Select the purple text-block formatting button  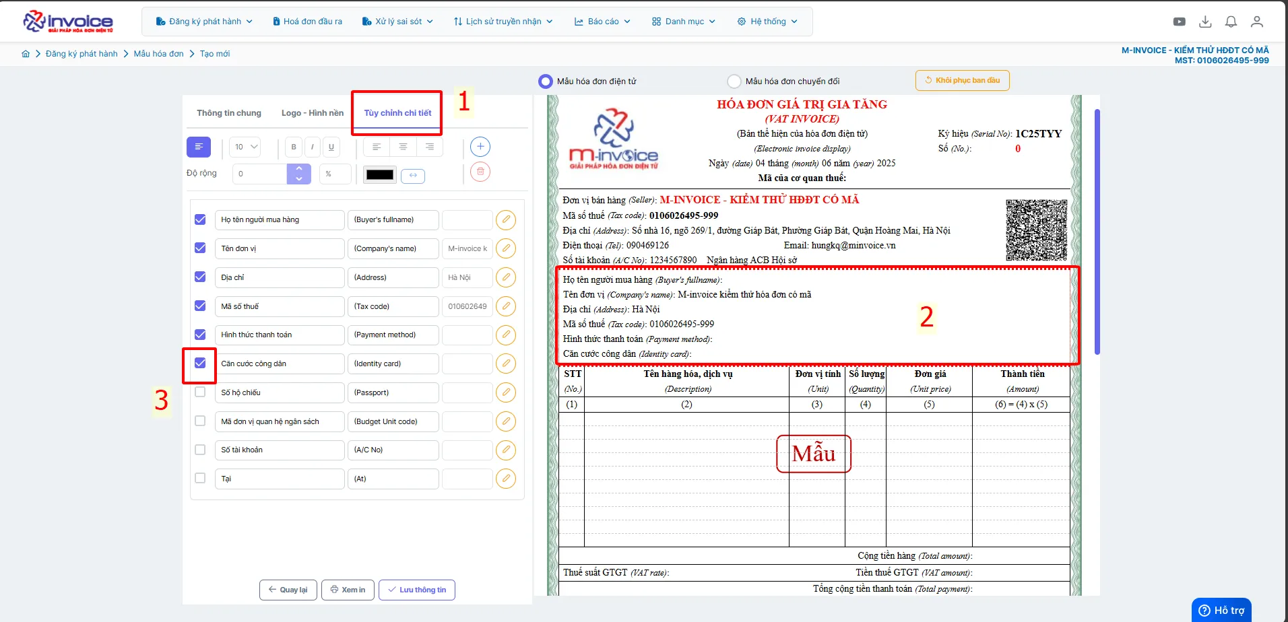pyautogui.click(x=199, y=147)
